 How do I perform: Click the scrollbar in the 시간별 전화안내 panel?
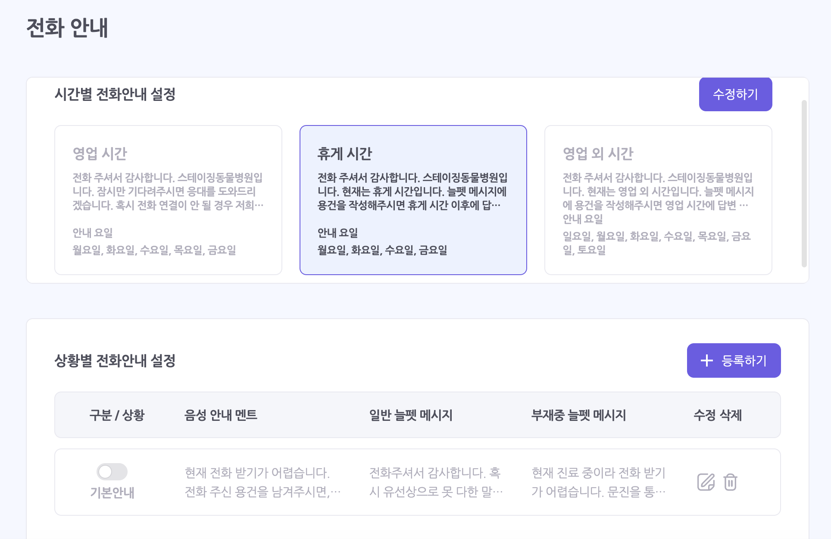click(x=804, y=183)
